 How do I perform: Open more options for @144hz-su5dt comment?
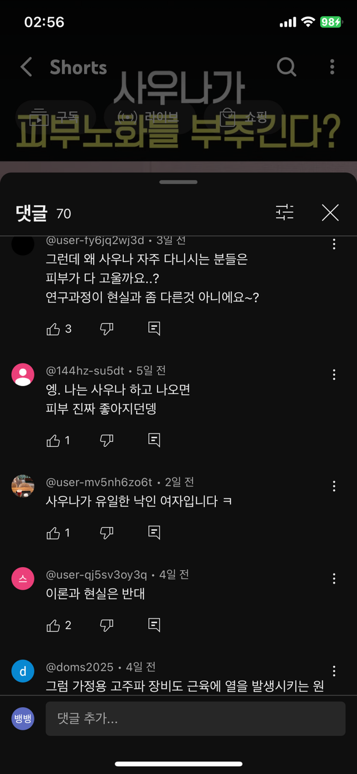(x=334, y=375)
